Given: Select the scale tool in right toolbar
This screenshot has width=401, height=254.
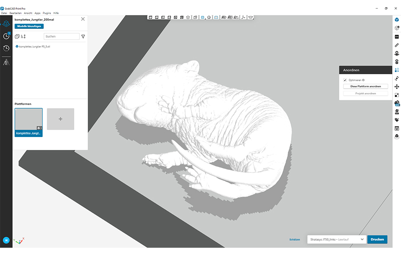Looking at the screenshot, I should tap(396, 95).
